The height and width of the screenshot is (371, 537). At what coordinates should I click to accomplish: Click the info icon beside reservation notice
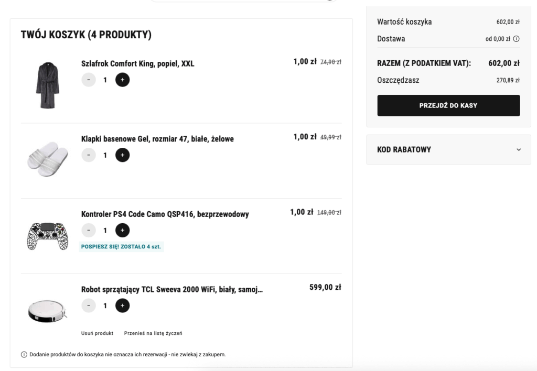[x=24, y=355]
